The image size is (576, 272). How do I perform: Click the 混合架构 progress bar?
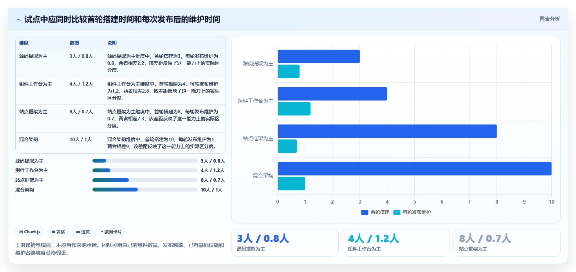pyautogui.click(x=145, y=190)
